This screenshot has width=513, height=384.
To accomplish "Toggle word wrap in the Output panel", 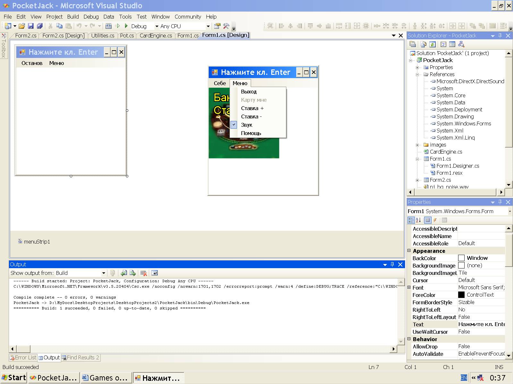I will tap(155, 273).
